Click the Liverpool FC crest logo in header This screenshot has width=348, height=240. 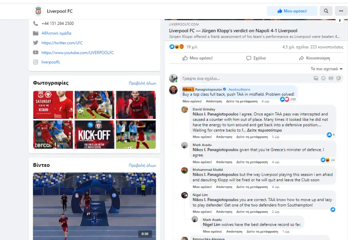pyautogui.click(x=38, y=11)
